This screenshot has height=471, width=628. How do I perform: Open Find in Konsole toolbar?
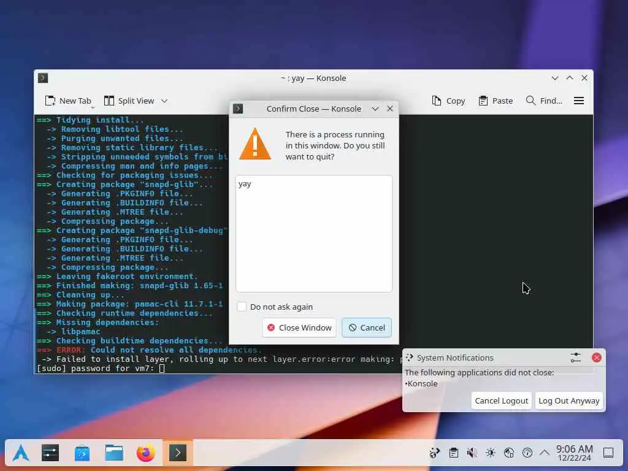(x=544, y=101)
